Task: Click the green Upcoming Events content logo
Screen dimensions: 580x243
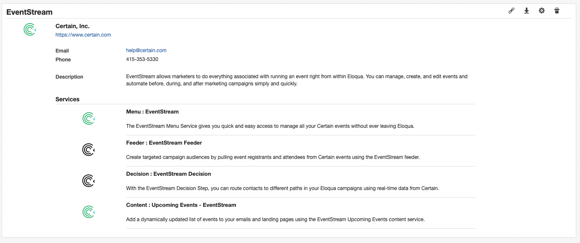Action: pyautogui.click(x=89, y=212)
